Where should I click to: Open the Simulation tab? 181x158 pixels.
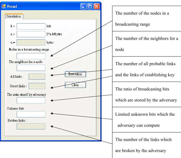(x=14, y=17)
